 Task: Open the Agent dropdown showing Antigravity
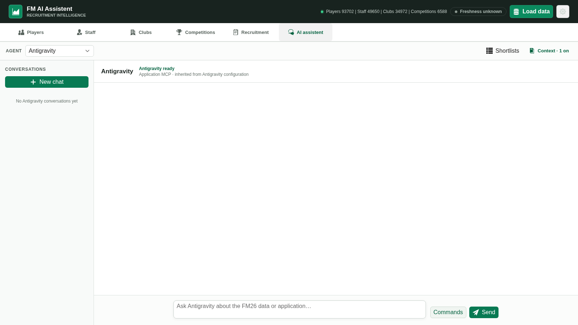[60, 51]
